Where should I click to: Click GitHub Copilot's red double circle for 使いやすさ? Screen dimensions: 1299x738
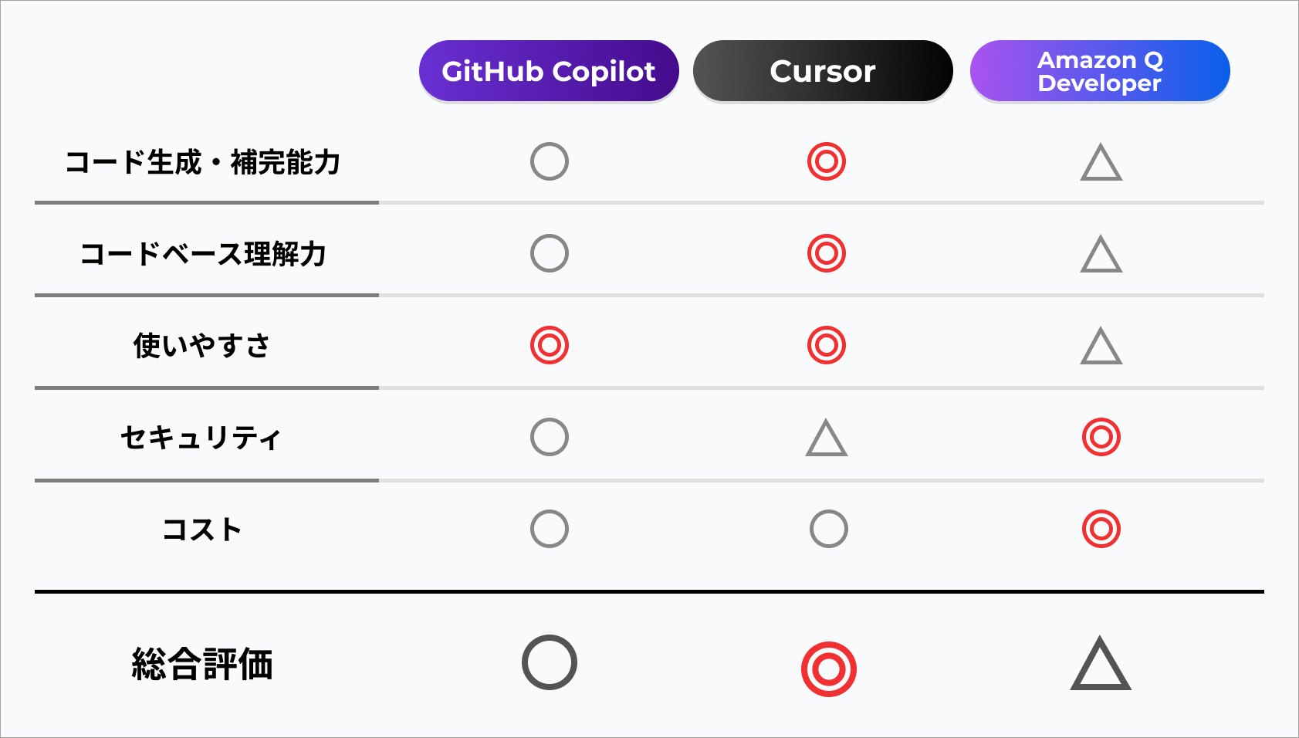[550, 345]
